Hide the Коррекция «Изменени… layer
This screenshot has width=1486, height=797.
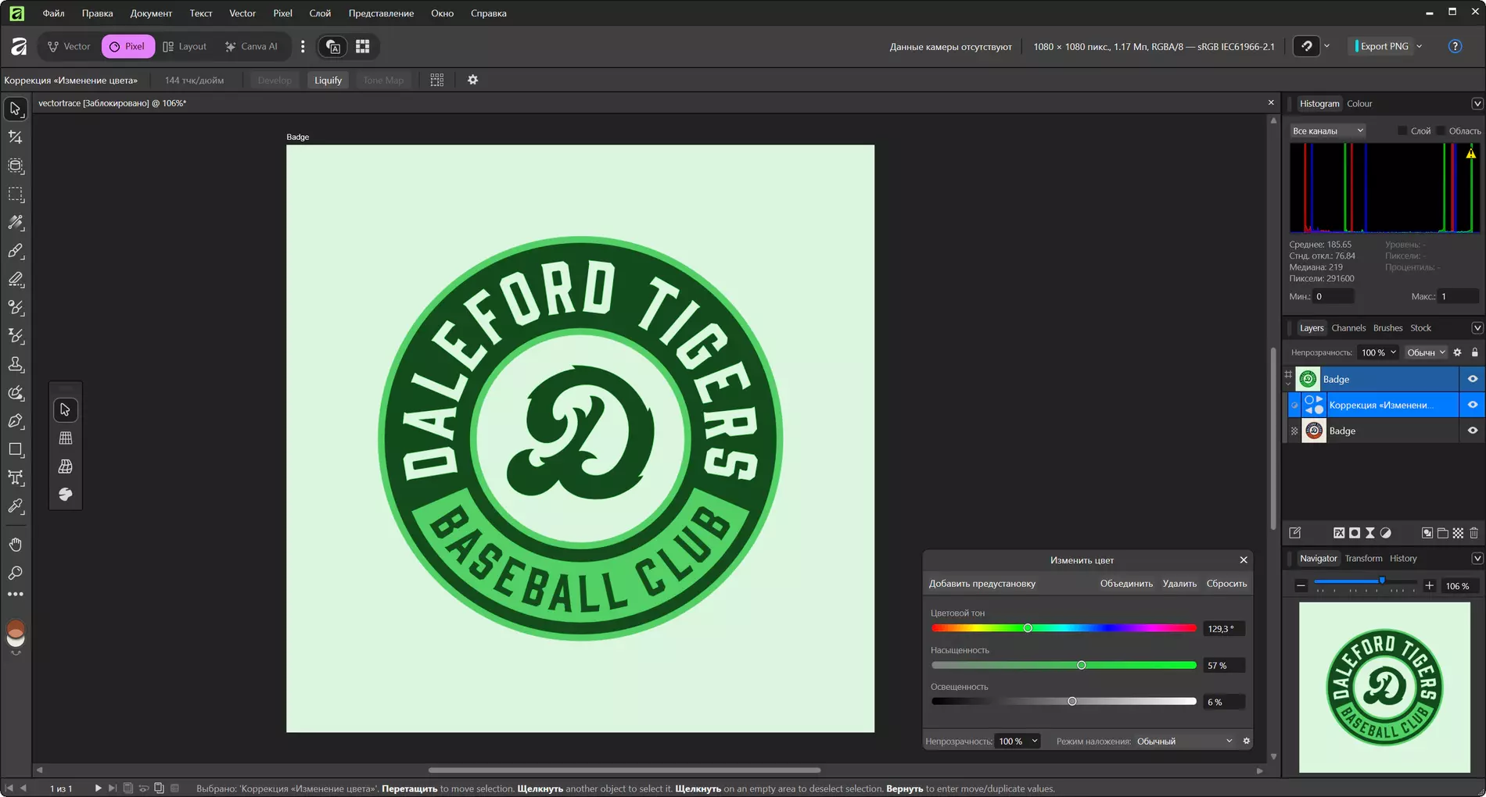click(1473, 405)
